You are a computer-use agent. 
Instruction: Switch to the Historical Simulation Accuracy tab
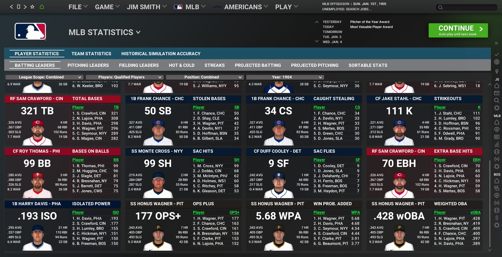(x=161, y=54)
